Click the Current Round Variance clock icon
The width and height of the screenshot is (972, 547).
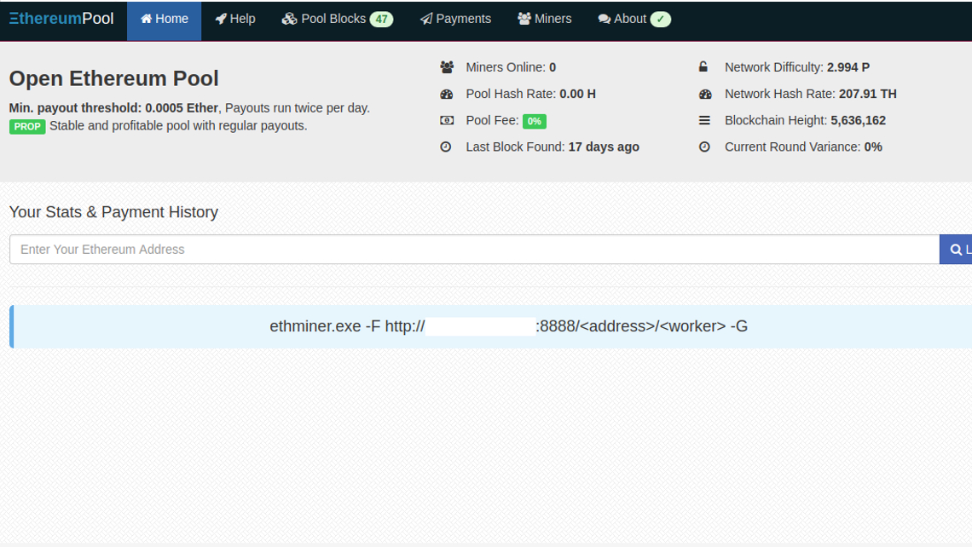pyautogui.click(x=704, y=147)
